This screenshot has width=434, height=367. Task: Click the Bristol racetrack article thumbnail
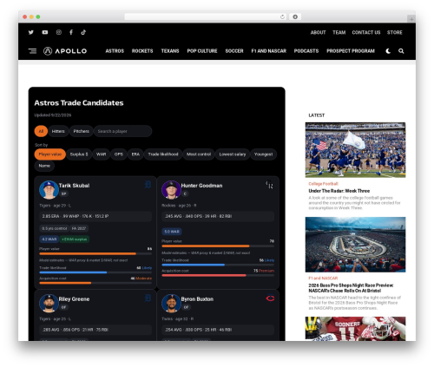pos(355,245)
